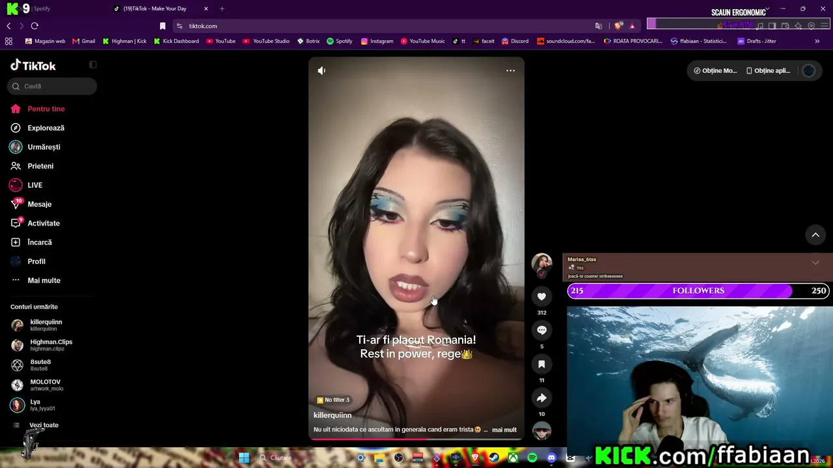
Task: Reload the page in the browser
Action: pos(34,26)
